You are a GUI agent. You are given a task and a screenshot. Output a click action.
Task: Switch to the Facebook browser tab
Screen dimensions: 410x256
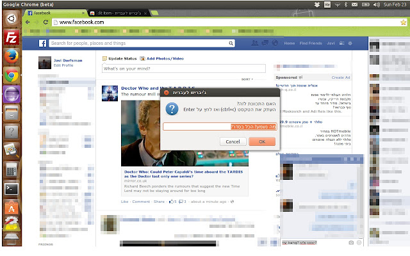[x=55, y=13]
